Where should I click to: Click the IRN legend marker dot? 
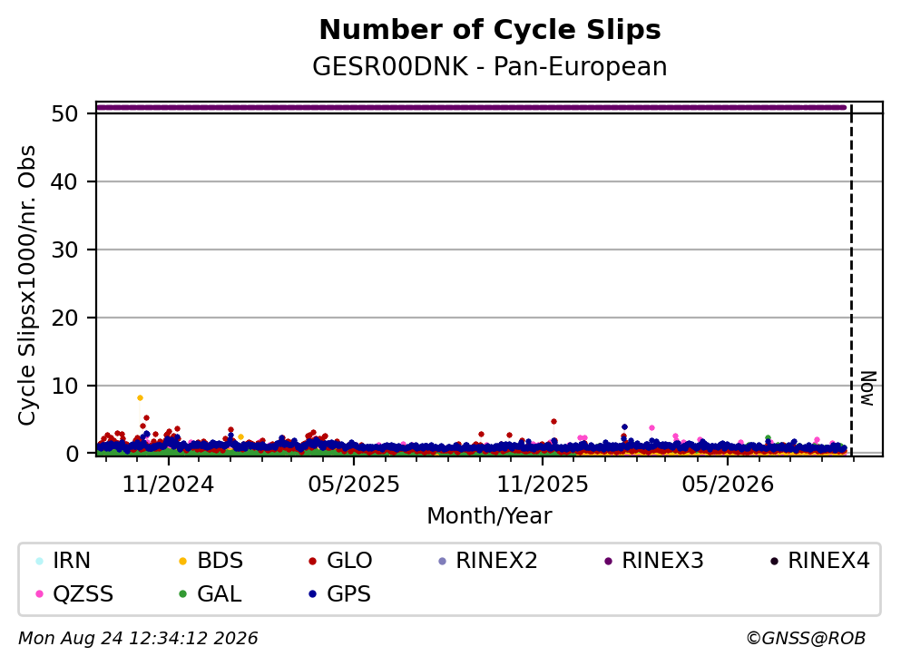(39, 561)
